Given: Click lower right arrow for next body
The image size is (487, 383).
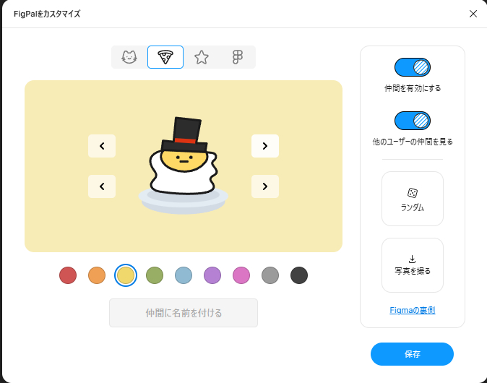Looking at the screenshot, I should (x=265, y=186).
